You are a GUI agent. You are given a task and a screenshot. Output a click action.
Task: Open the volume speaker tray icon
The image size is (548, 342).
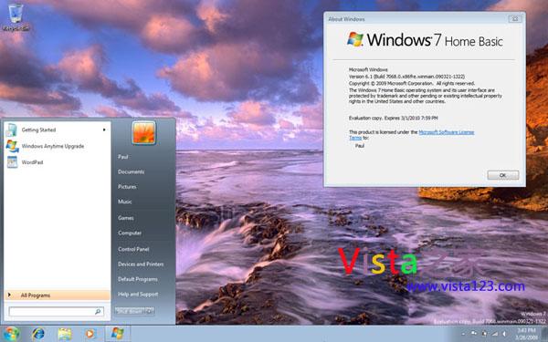504,334
